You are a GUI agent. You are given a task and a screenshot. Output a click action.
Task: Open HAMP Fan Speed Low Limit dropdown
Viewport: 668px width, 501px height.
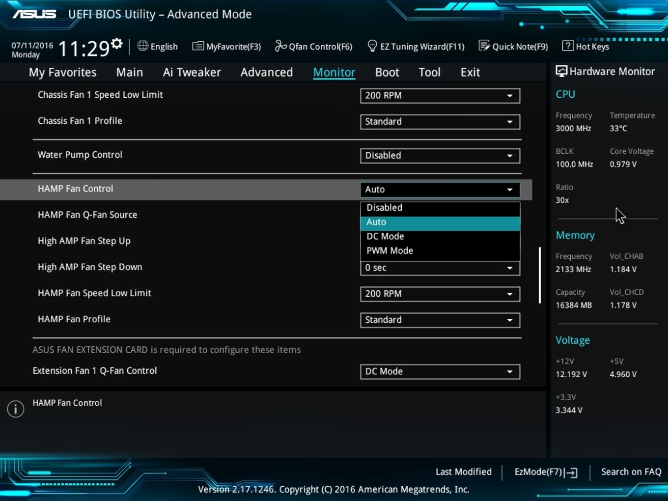tap(440, 294)
